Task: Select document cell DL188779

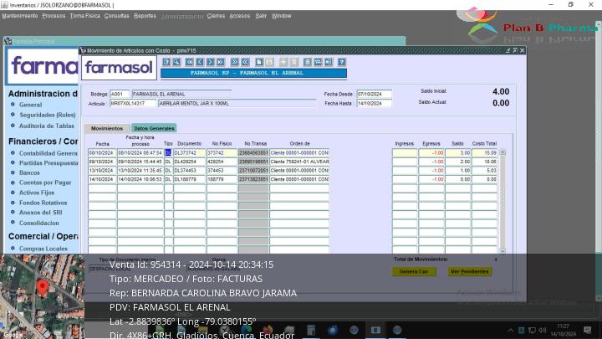Action: pyautogui.click(x=190, y=179)
